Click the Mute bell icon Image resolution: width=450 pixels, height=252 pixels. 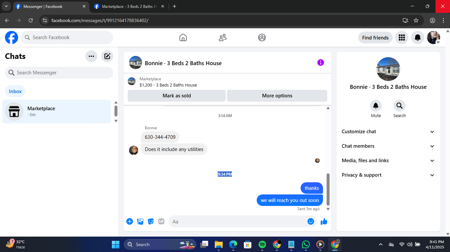(376, 106)
